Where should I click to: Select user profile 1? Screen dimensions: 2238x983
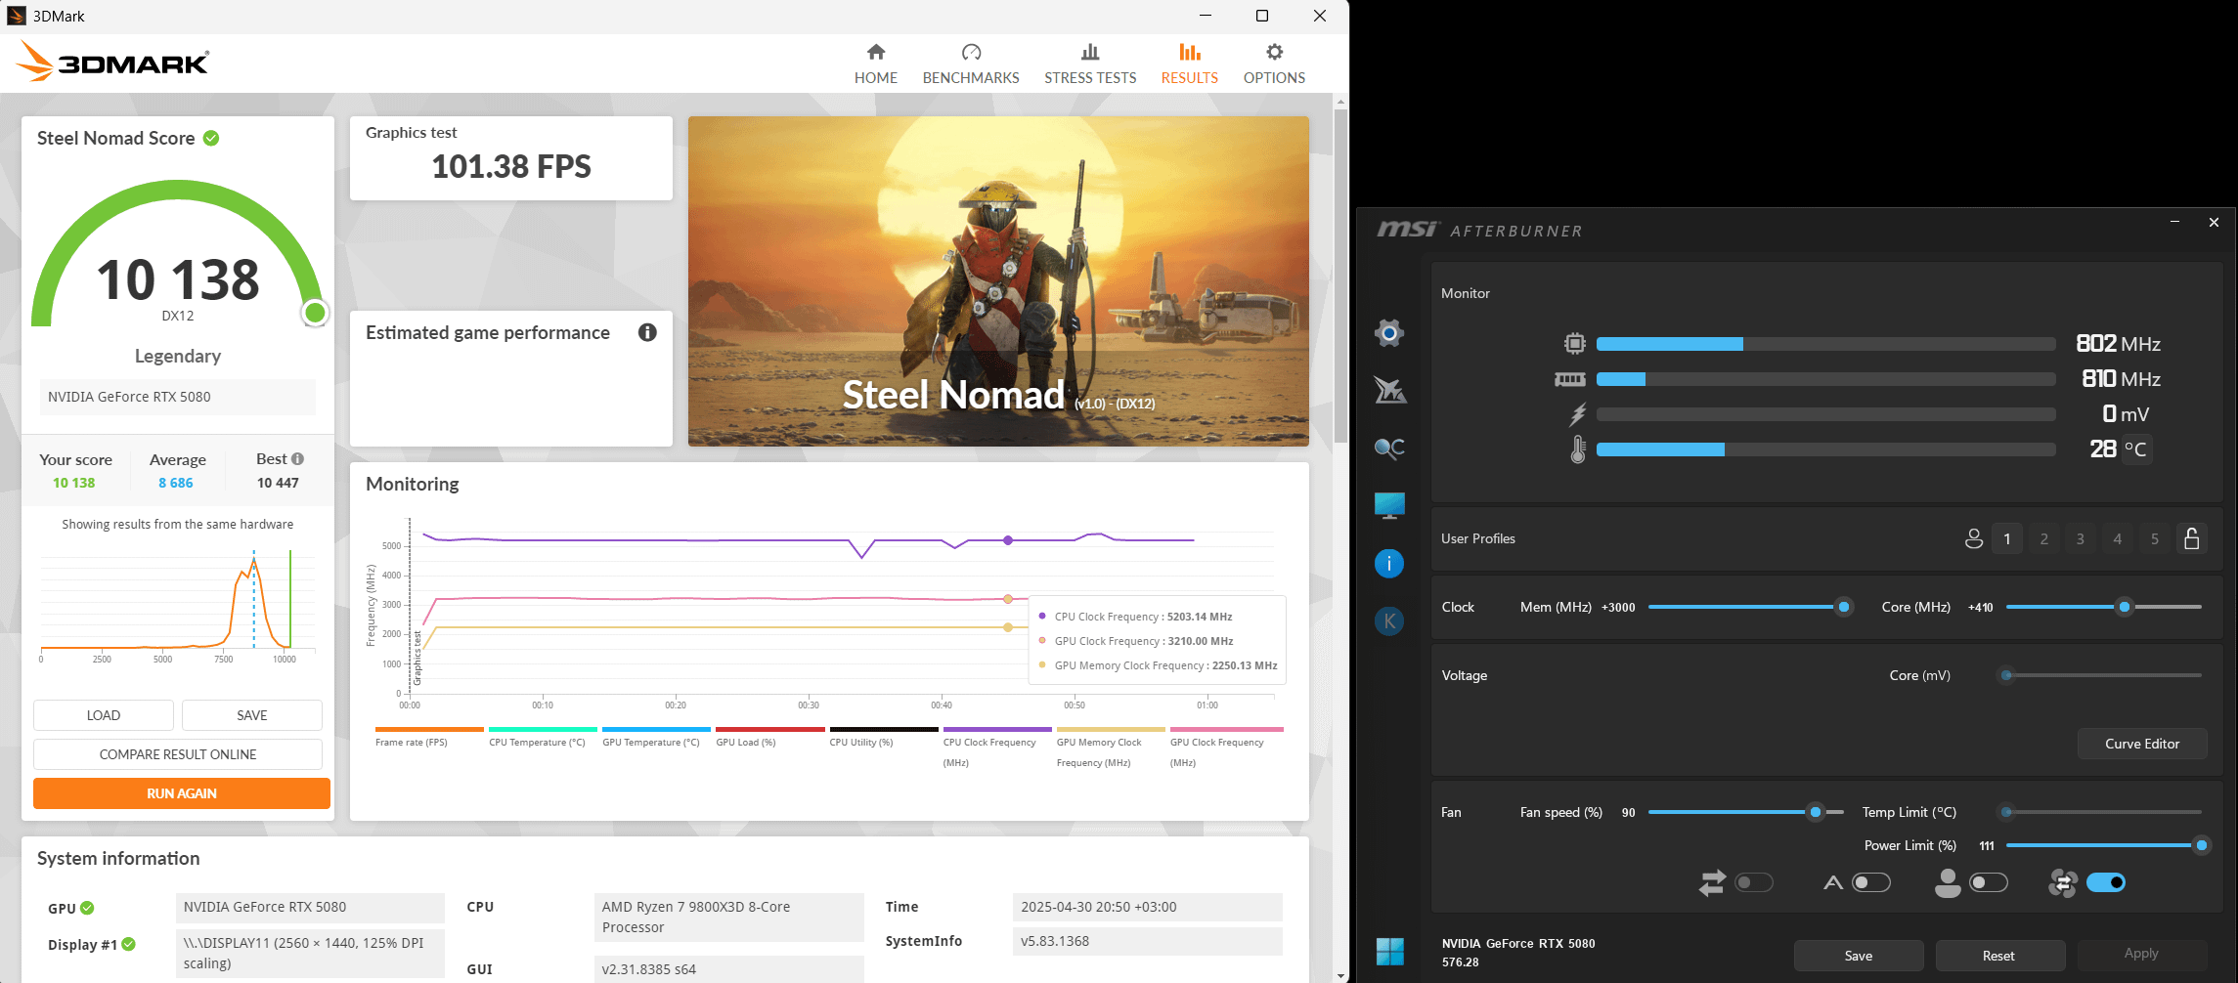coord(2007,538)
